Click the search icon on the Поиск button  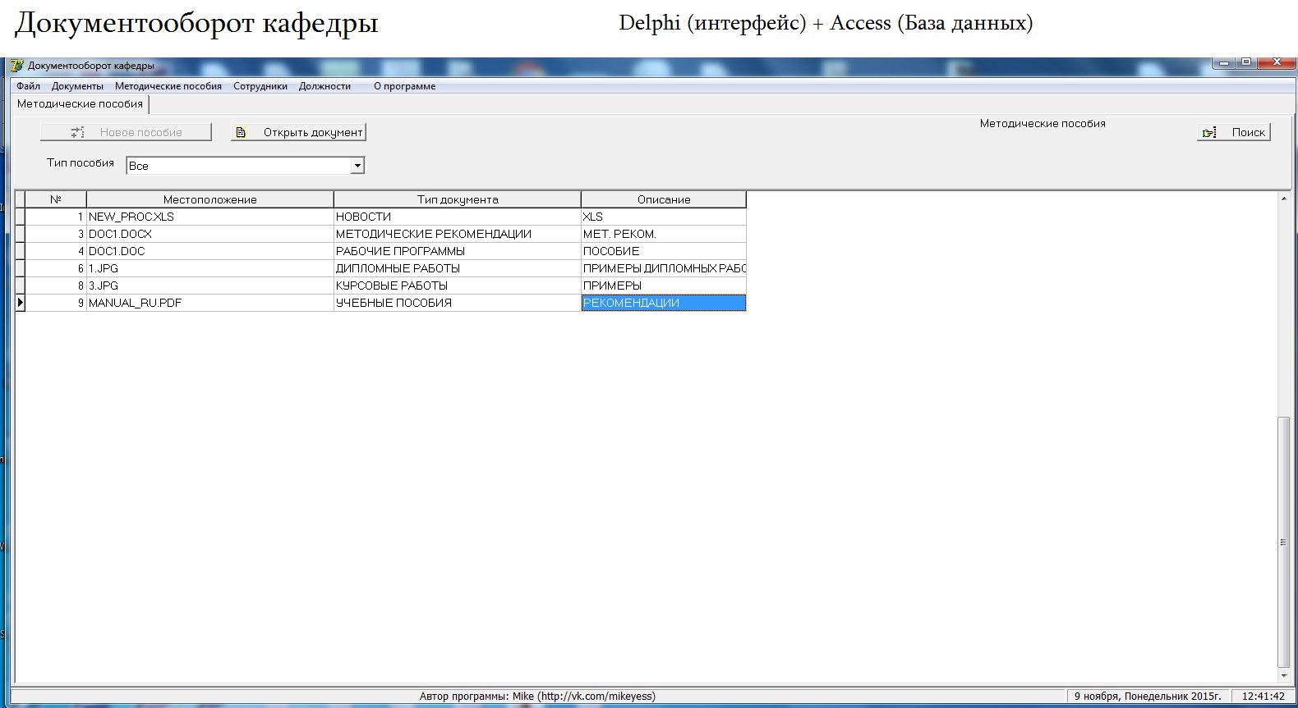click(1209, 132)
